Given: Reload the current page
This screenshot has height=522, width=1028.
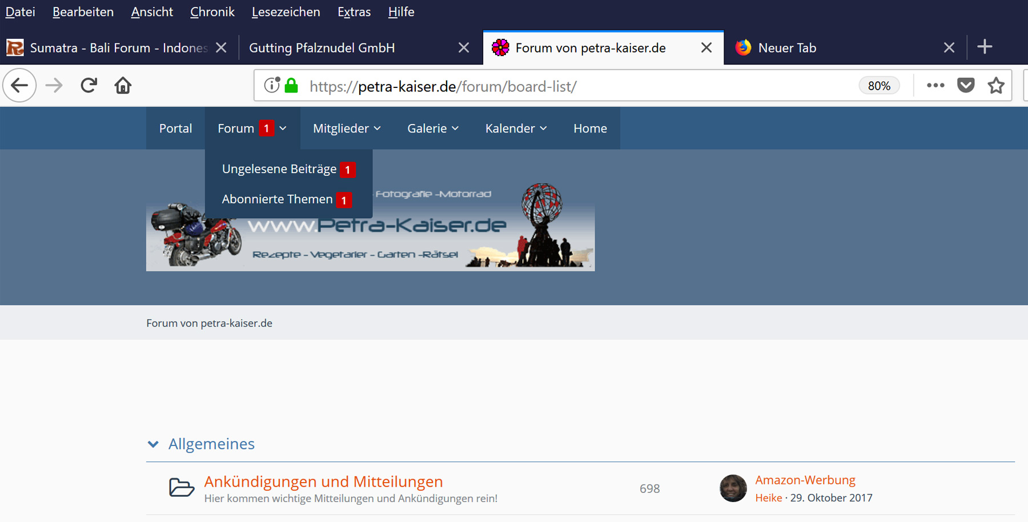Looking at the screenshot, I should 89,86.
